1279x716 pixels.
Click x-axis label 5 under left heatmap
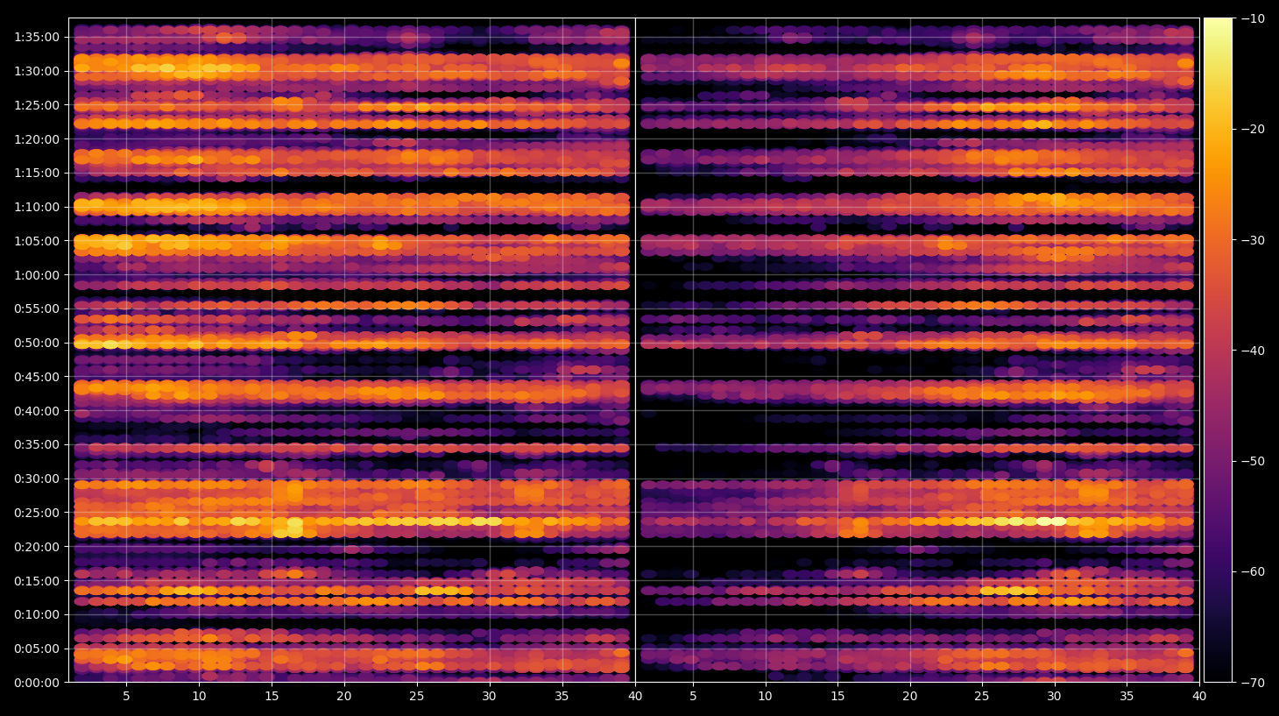126,697
